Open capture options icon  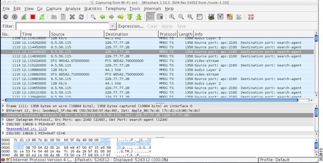pyautogui.click(x=15, y=17)
